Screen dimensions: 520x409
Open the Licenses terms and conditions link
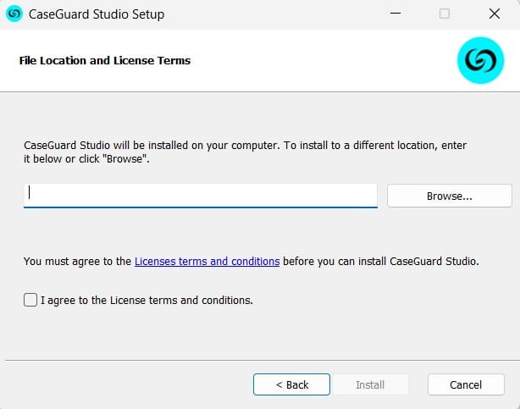tap(207, 262)
